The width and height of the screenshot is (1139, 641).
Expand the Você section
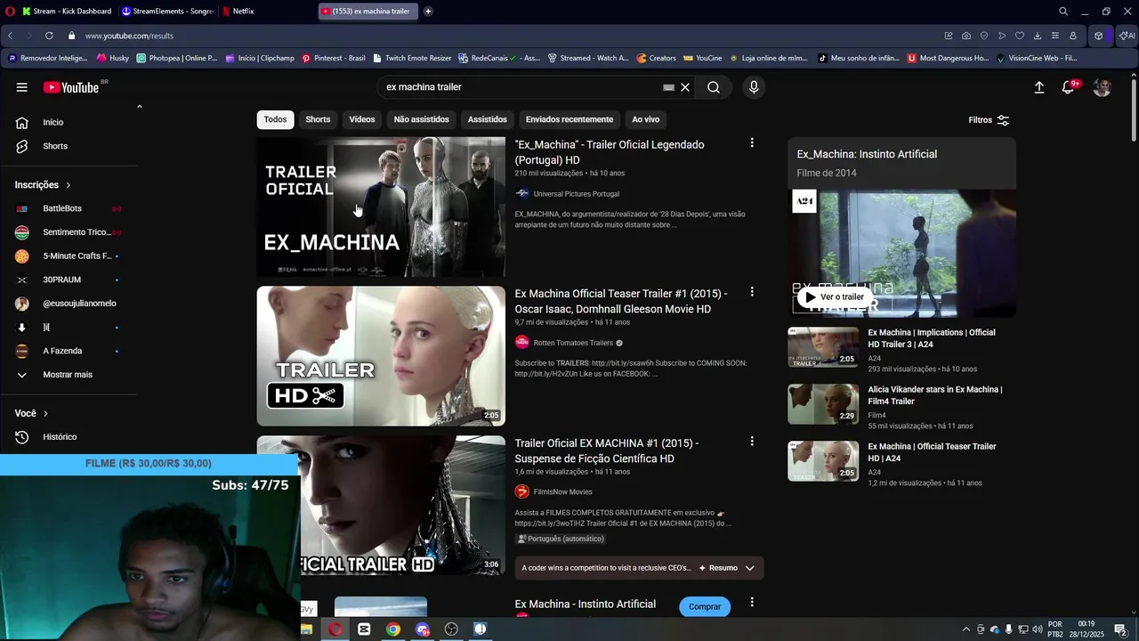tap(32, 413)
